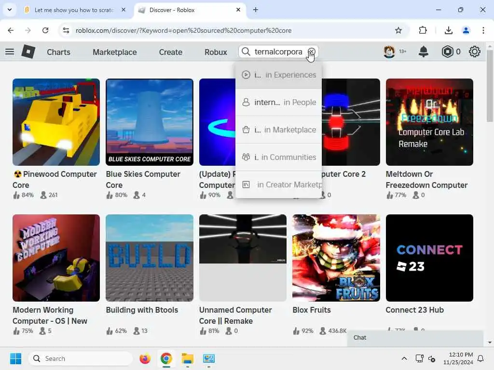
Task: Open File Explorer from the taskbar
Action: (x=188, y=358)
